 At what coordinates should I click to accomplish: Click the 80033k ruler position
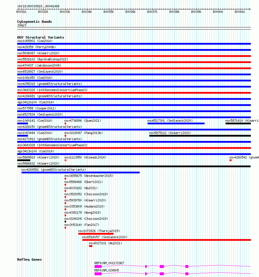tap(65, 12)
